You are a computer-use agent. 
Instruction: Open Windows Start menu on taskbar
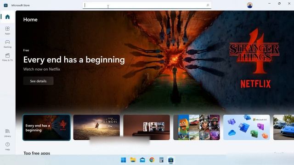[124, 160]
